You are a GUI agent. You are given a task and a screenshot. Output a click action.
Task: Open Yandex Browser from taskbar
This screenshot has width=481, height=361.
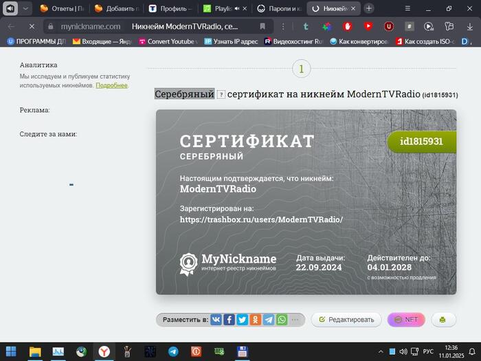coord(104,352)
